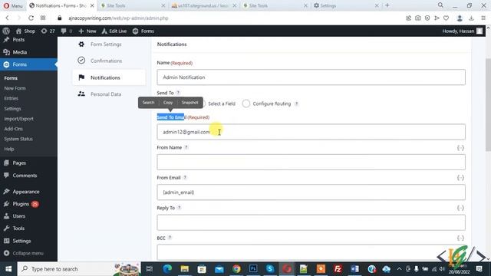491x276 pixels.
Task: Click Copy in selection popup
Action: (168, 102)
